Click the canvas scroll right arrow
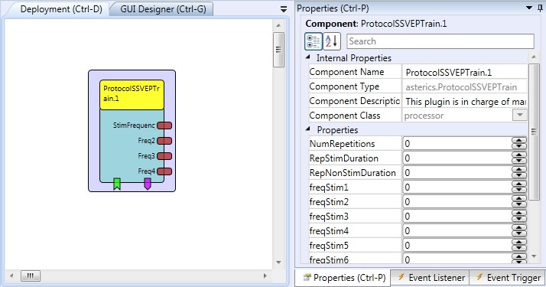This screenshot has height=287, width=546. (x=265, y=276)
